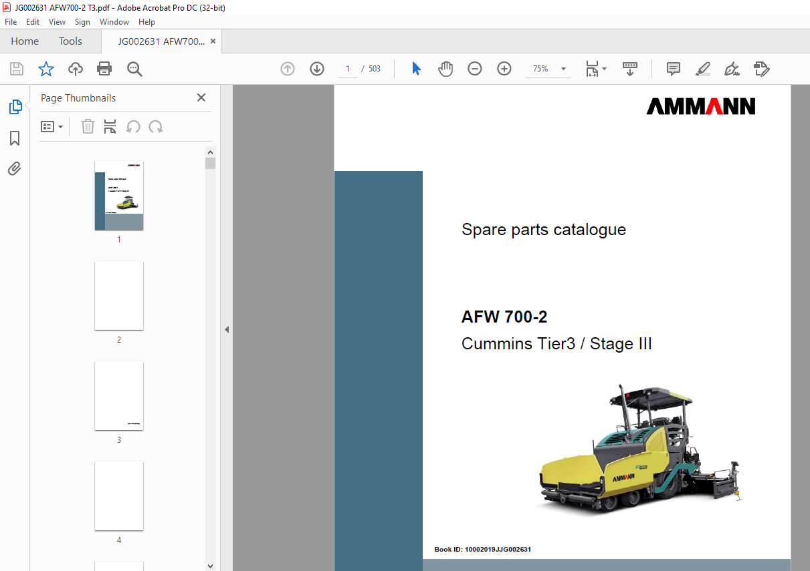Show the Page Thumbnails sidebar icon

15,107
